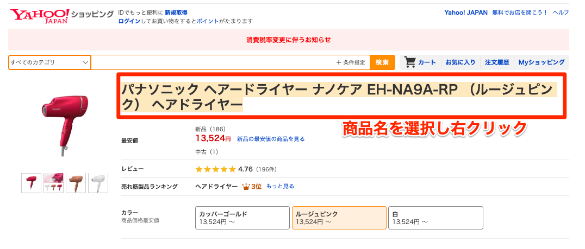Open the shopping cart icon
Viewport: 585px width, 249px height.
point(410,62)
